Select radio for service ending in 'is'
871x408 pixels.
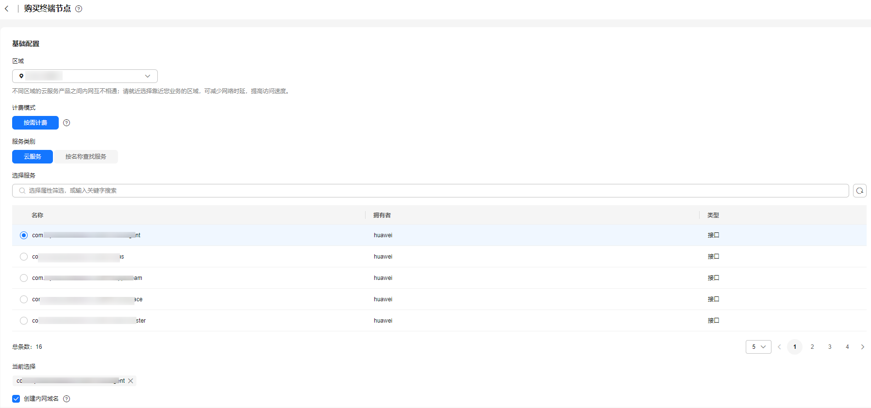(x=24, y=257)
